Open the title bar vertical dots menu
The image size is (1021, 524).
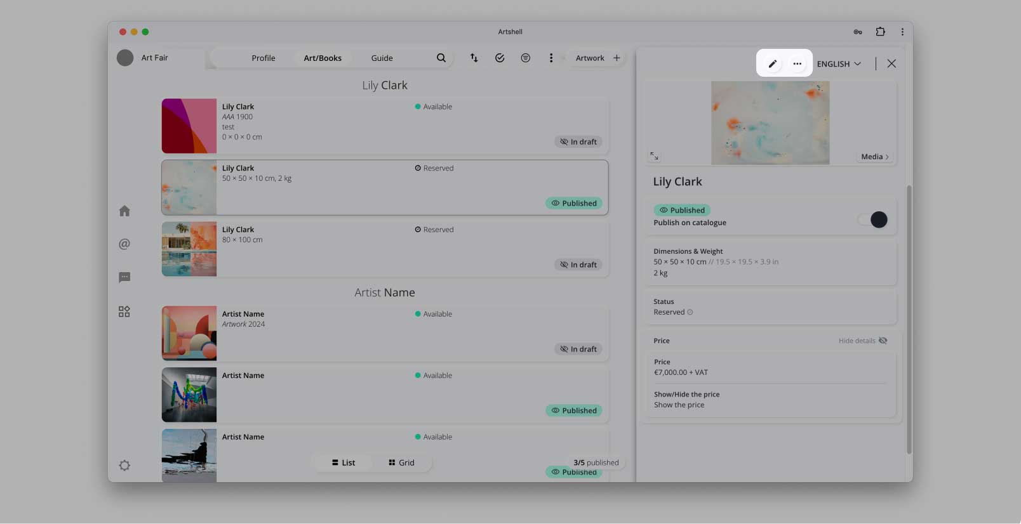[902, 32]
